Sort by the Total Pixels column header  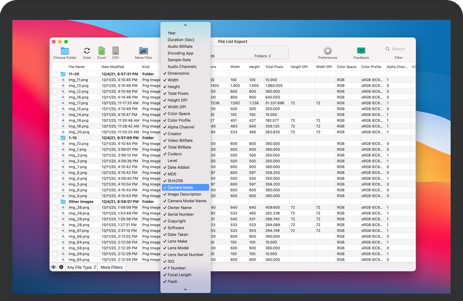pyautogui.click(x=274, y=67)
